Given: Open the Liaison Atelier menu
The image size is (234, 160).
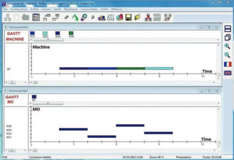Looking at the screenshot, I should click(x=89, y=9).
